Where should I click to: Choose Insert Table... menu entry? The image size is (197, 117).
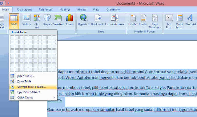point(33,76)
